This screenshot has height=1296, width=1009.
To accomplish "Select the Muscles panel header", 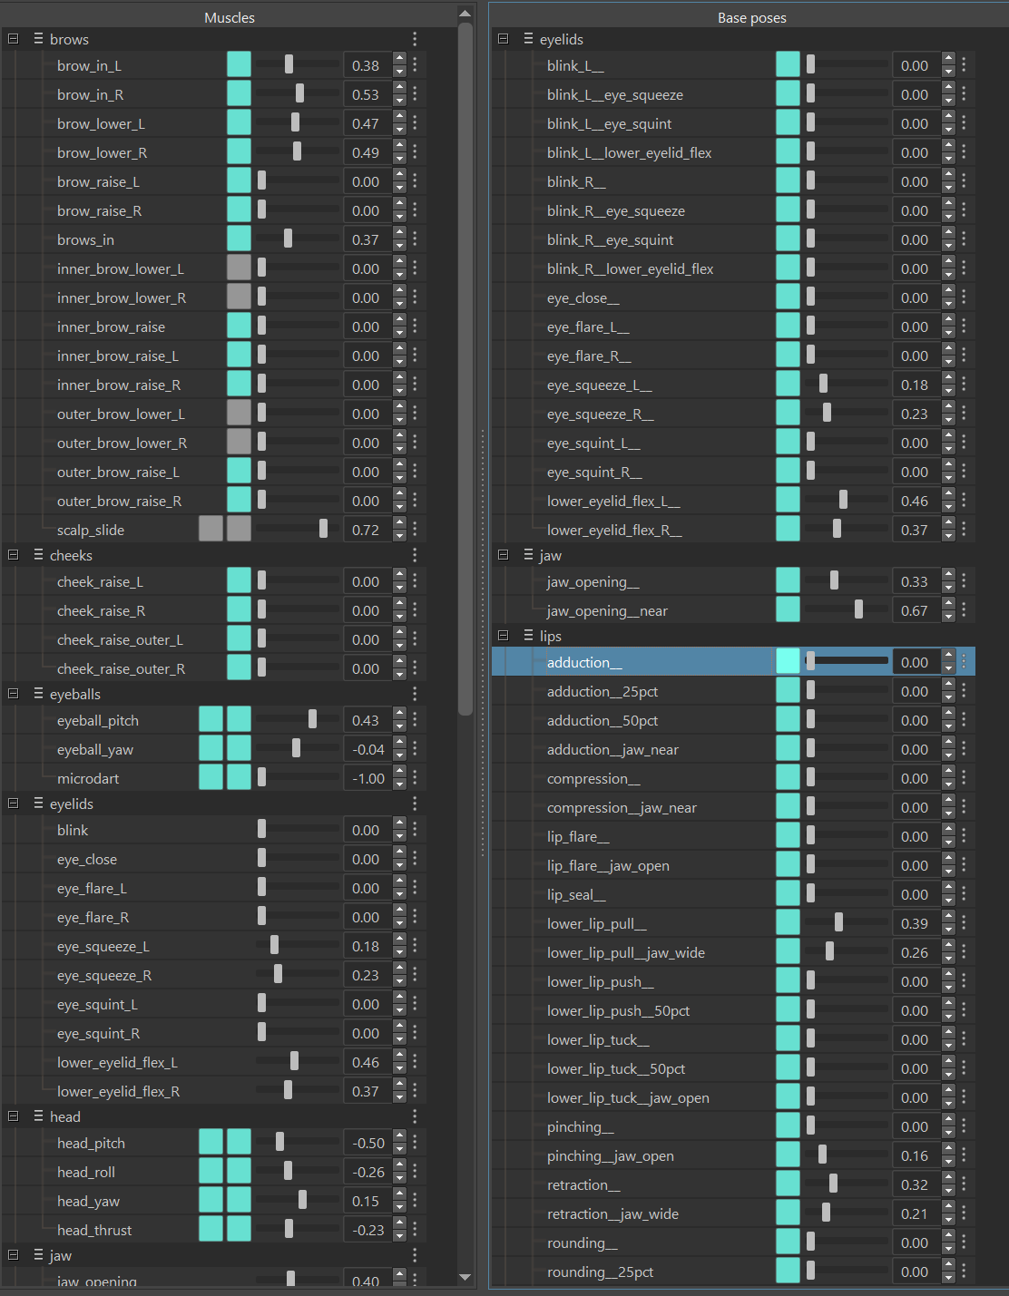I will pyautogui.click(x=229, y=17).
